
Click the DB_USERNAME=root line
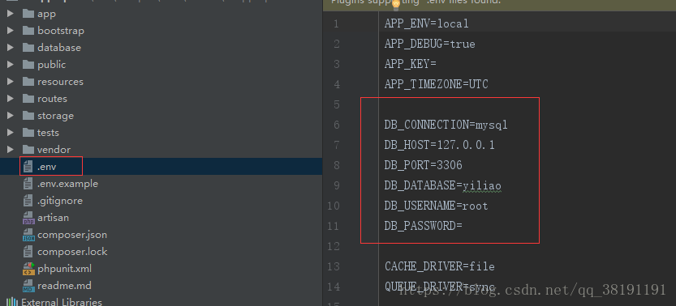(437, 206)
